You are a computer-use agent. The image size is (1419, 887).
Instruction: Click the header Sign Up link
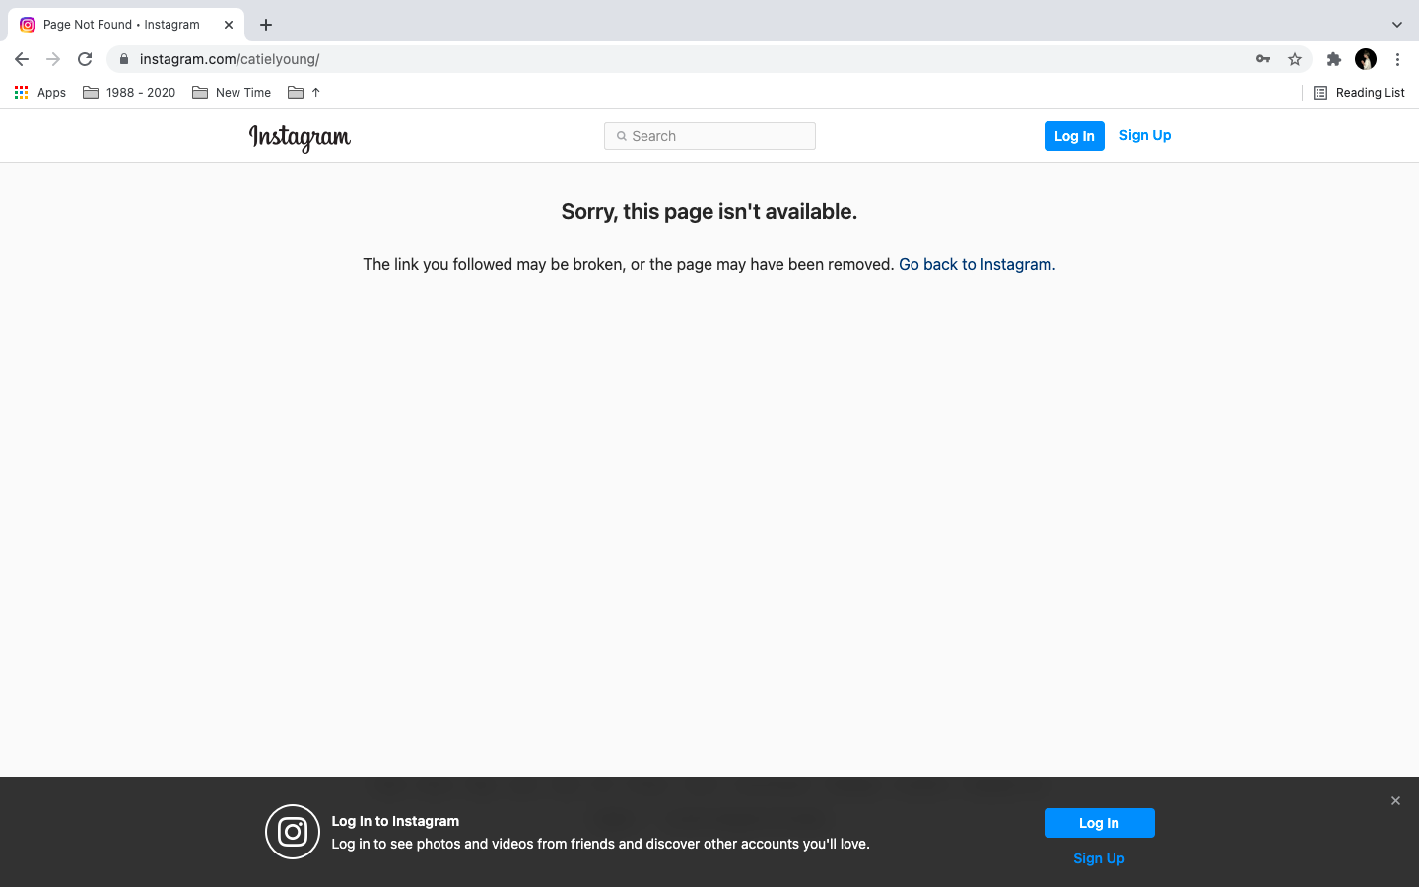1145,135
